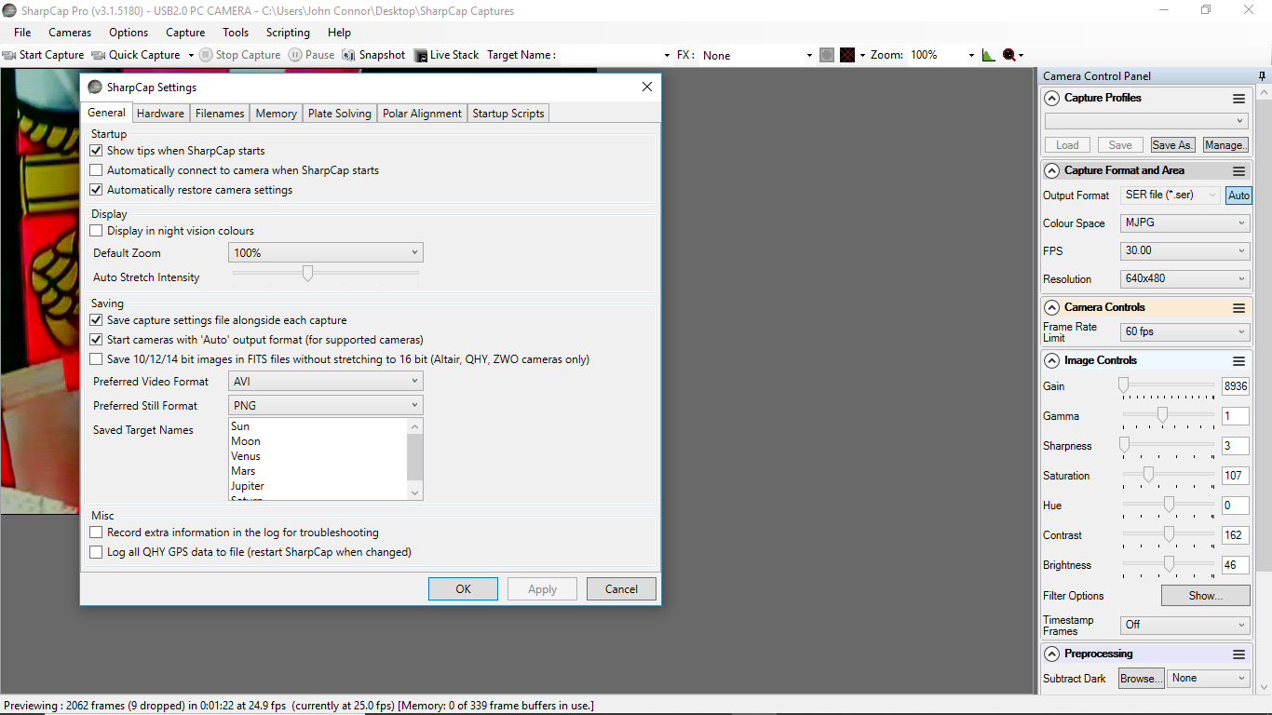Click Cancel in Settings dialog
The height and width of the screenshot is (715, 1272).
[621, 588]
